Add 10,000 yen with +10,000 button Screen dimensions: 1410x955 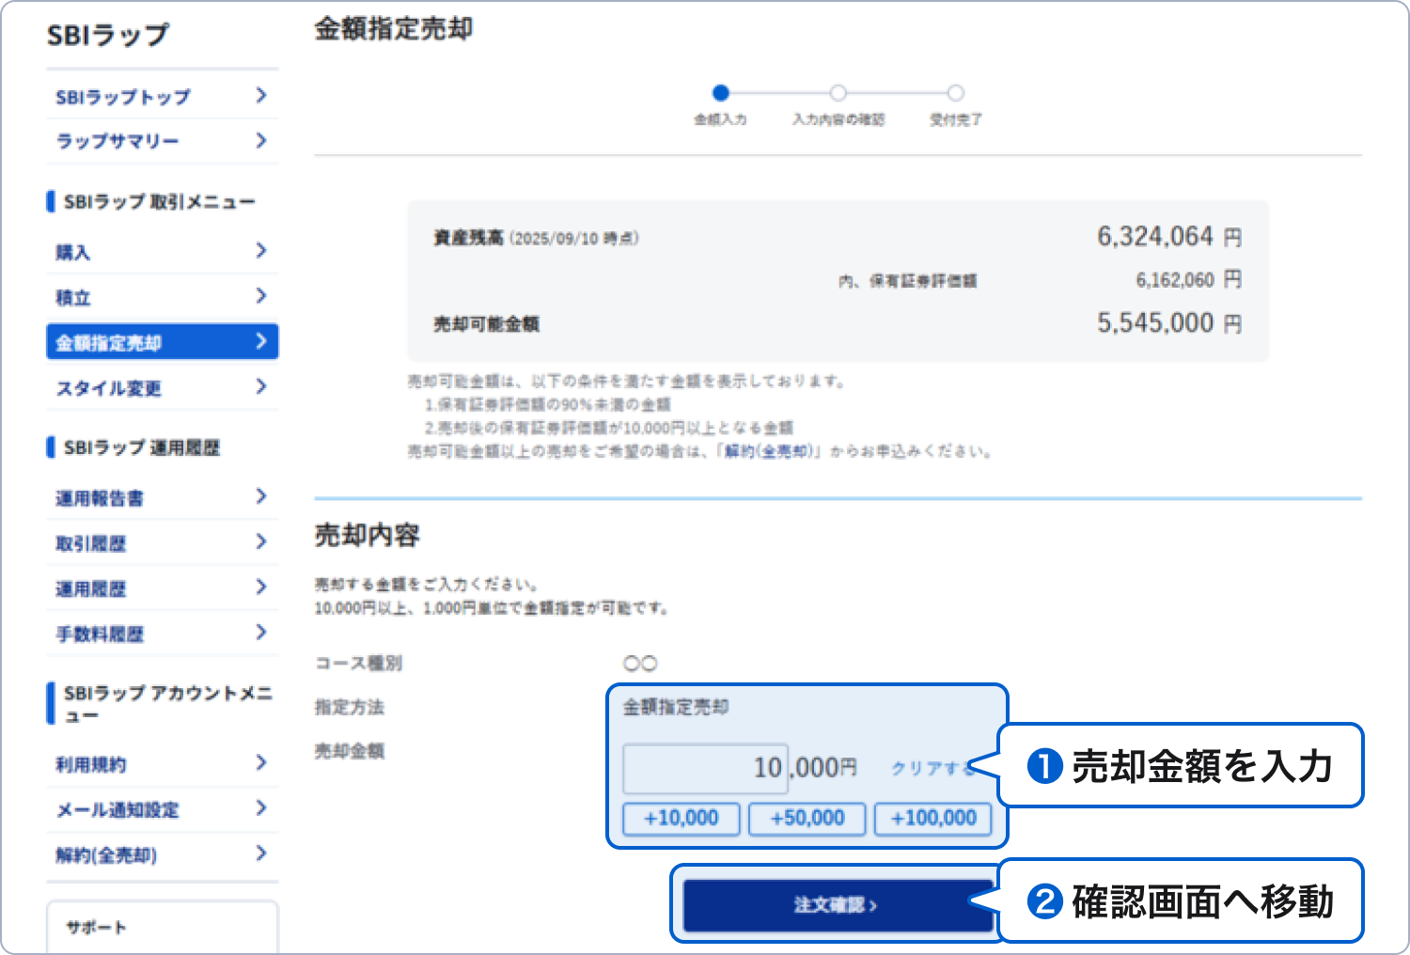(x=681, y=819)
